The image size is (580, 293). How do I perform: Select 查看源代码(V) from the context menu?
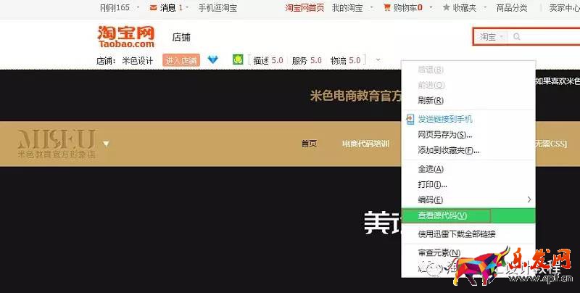[x=443, y=215]
